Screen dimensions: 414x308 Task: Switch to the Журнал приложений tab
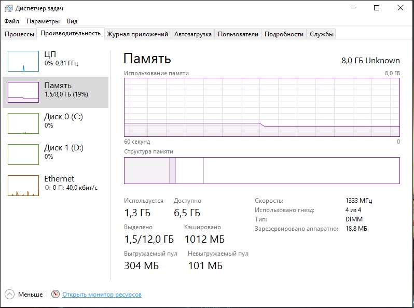(x=137, y=34)
